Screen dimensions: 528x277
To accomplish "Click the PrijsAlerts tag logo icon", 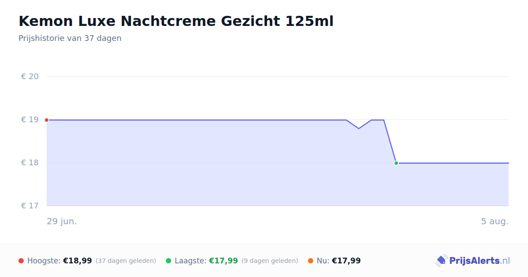I will [x=441, y=261].
